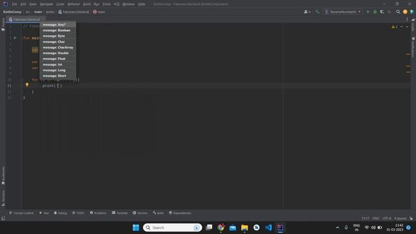Open the Window menu
The image size is (416, 234).
[x=129, y=4]
